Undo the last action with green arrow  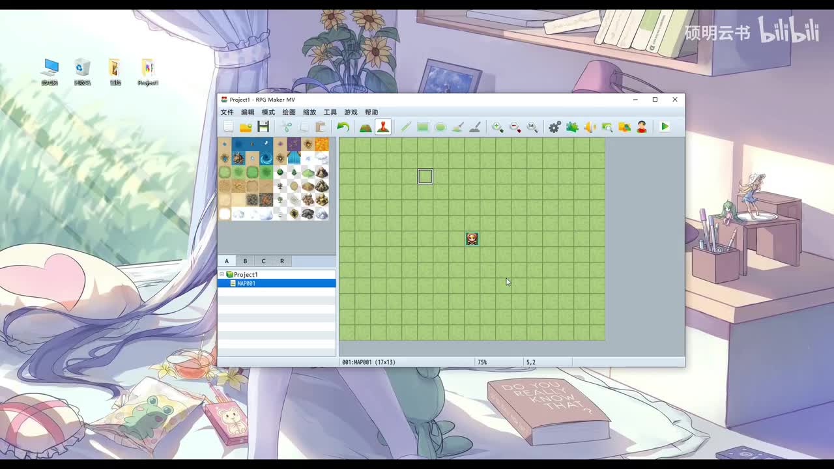tap(343, 127)
